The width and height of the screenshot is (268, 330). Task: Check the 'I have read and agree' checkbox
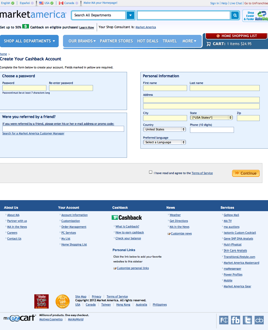tap(150, 172)
